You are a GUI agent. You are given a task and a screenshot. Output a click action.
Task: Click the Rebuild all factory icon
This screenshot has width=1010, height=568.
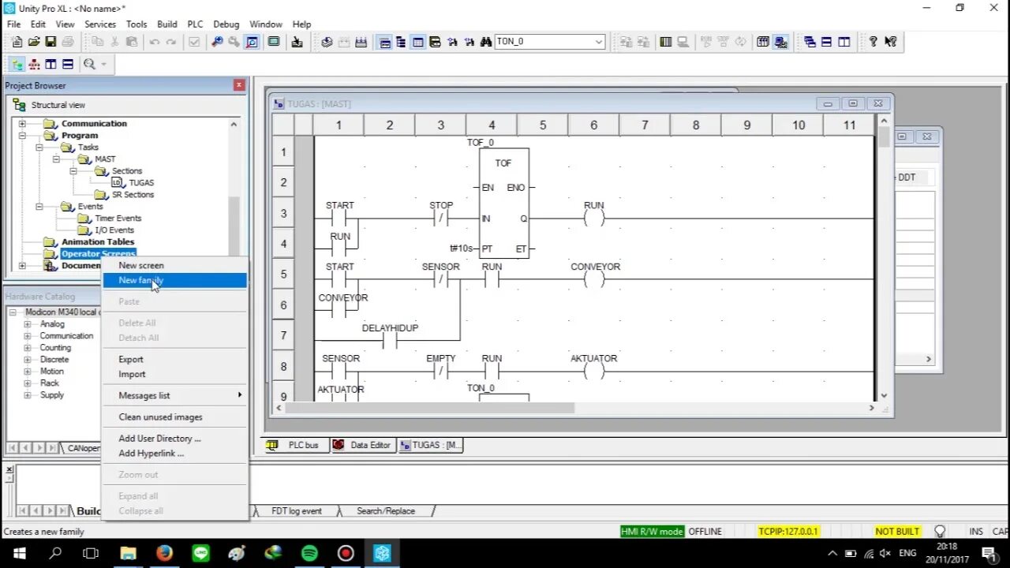[x=361, y=42]
